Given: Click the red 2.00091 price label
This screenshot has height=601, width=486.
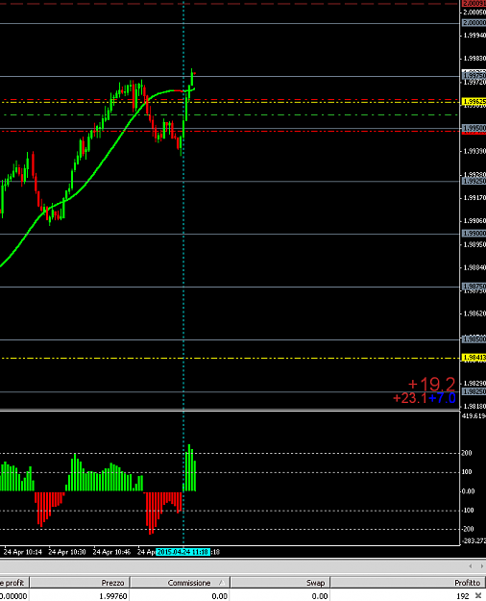Looking at the screenshot, I should click(474, 4).
